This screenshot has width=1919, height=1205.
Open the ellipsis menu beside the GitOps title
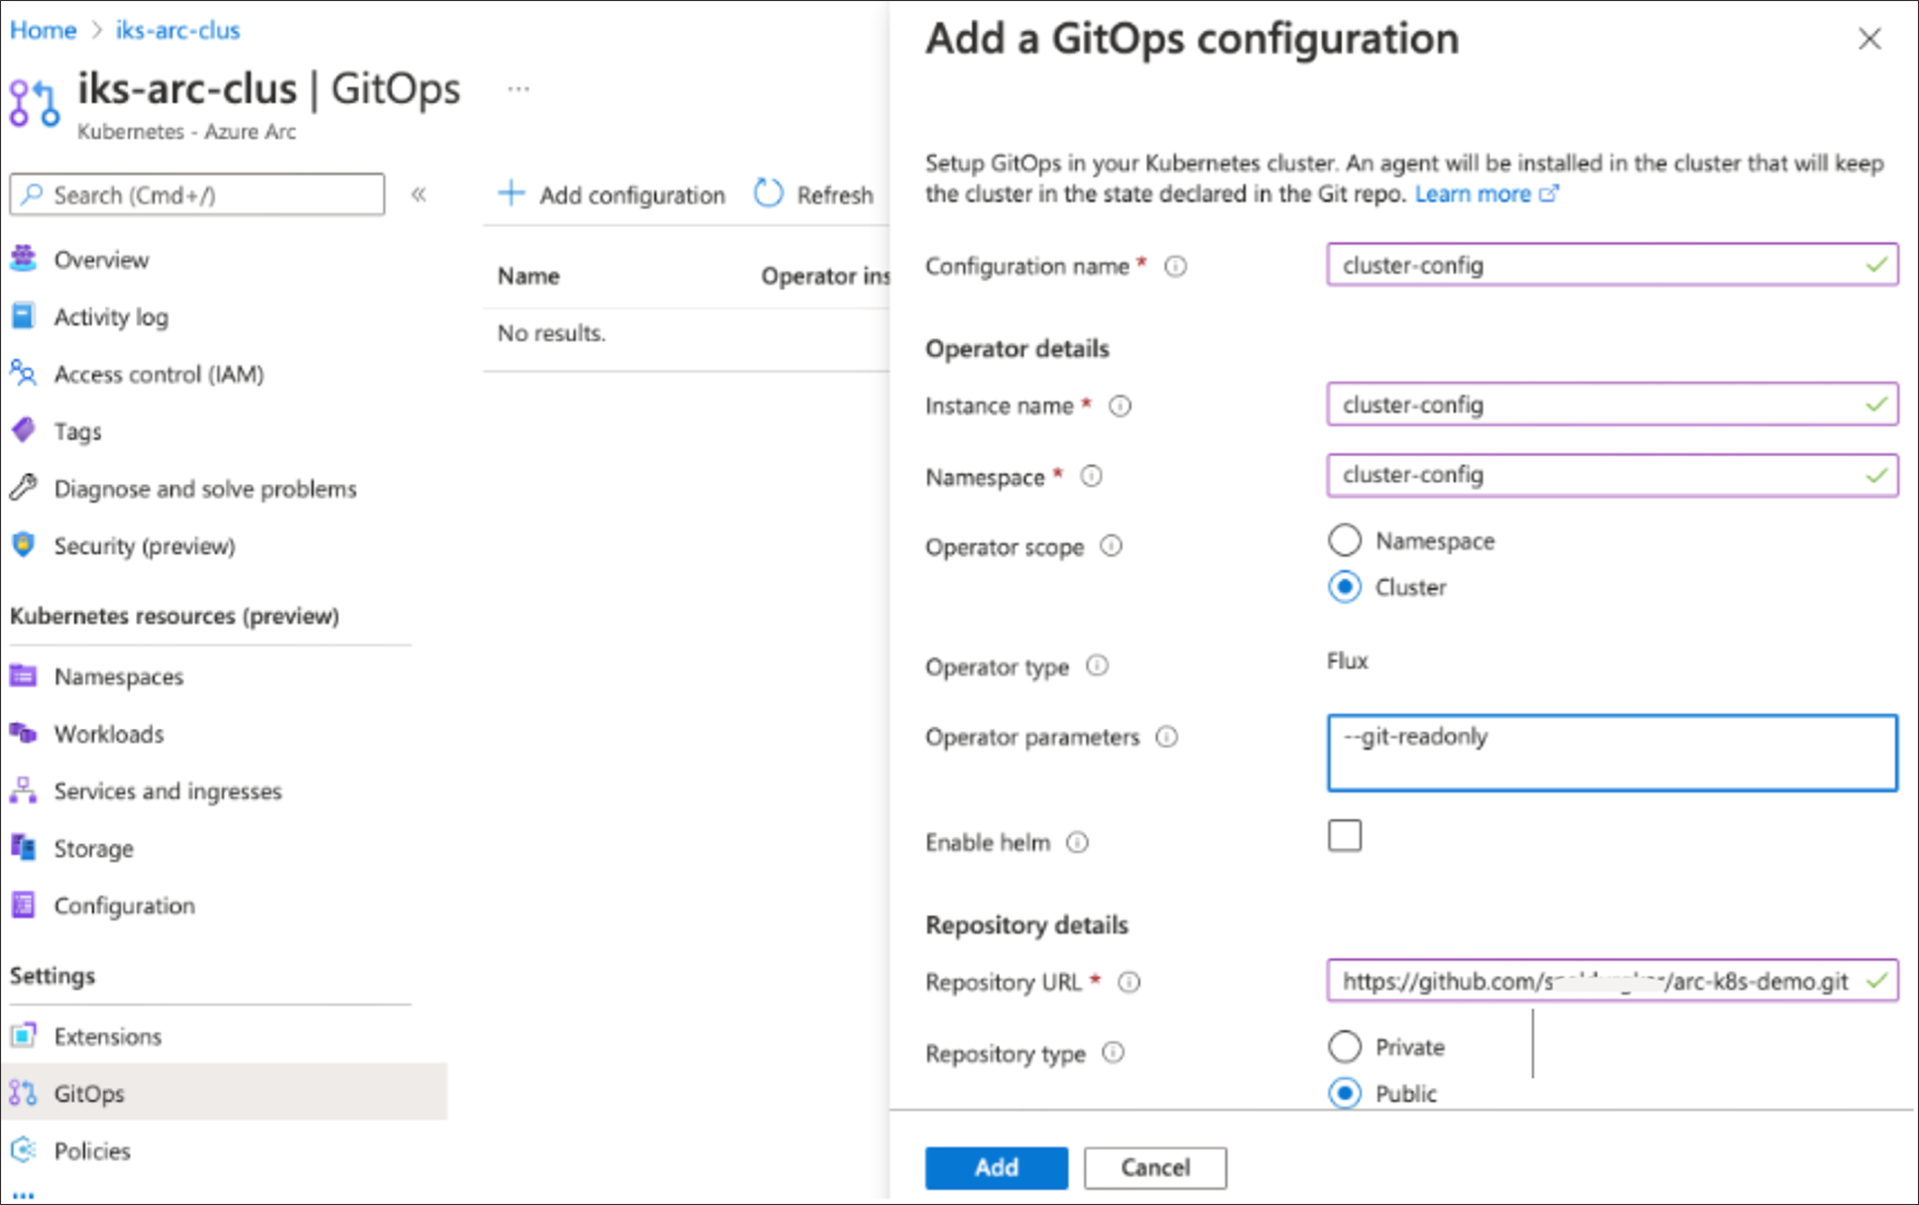518,87
